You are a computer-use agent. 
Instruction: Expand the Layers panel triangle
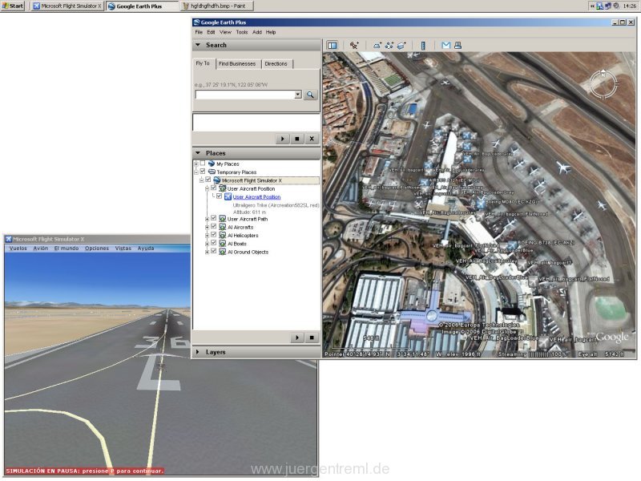[x=198, y=352]
